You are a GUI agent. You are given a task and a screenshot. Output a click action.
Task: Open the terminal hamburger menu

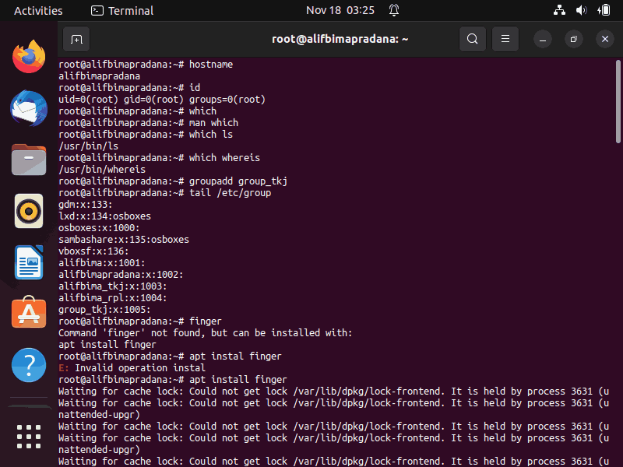505,39
